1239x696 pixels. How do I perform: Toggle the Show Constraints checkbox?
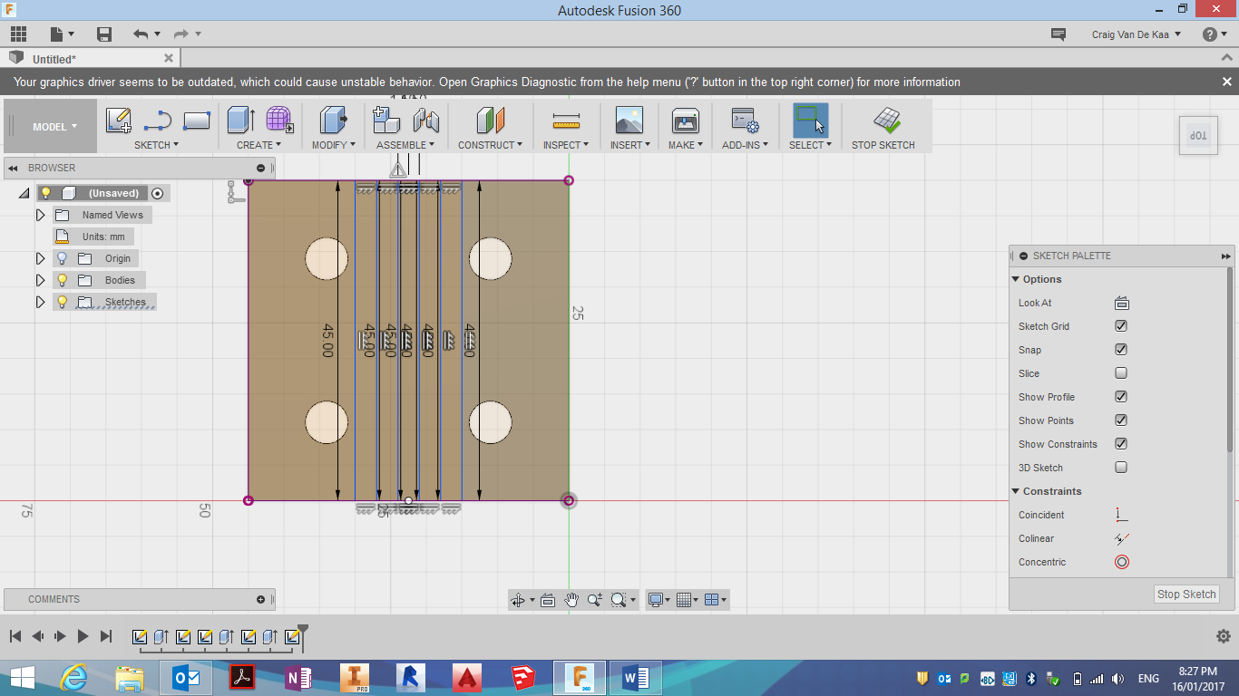click(x=1121, y=444)
